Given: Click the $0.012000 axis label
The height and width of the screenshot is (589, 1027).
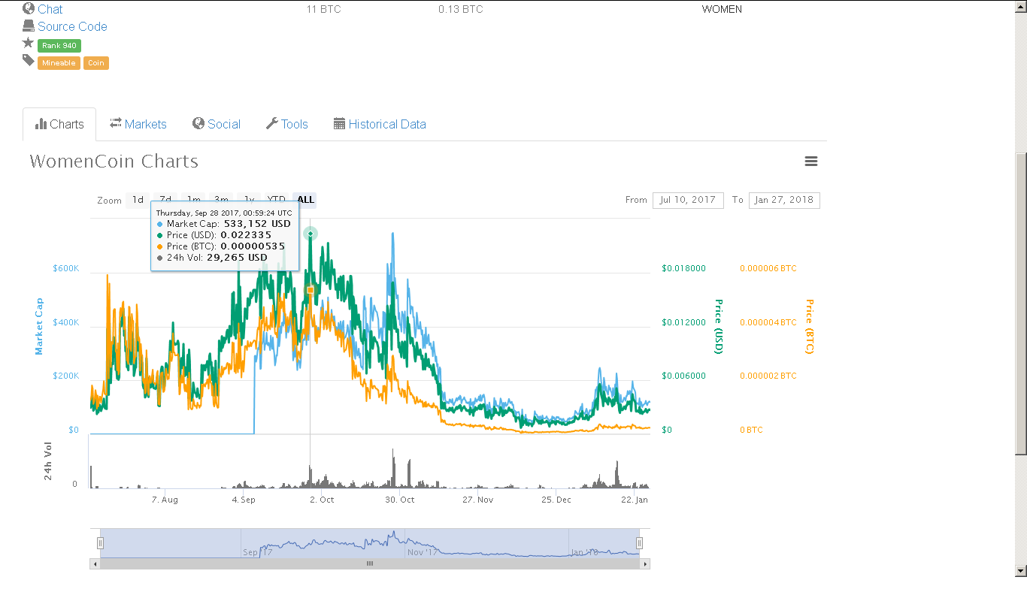Looking at the screenshot, I should tap(683, 322).
